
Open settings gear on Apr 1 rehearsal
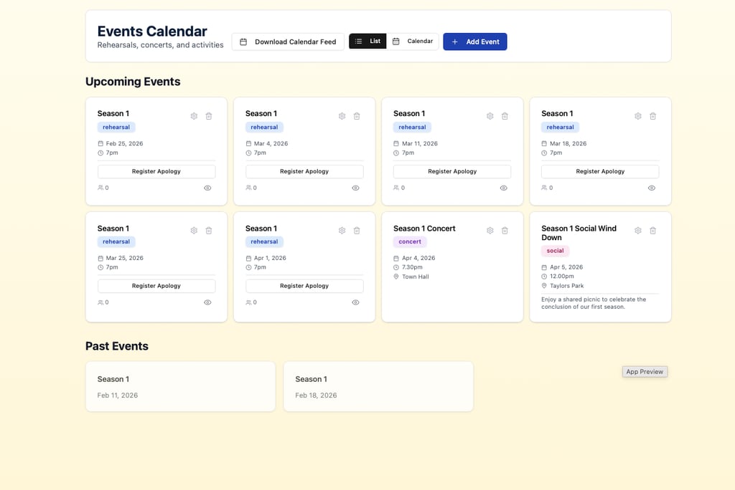(342, 231)
